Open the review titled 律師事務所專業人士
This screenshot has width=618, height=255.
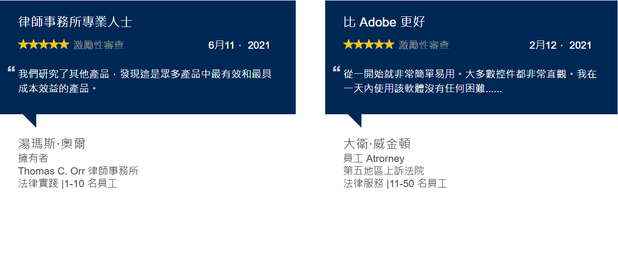75,22
